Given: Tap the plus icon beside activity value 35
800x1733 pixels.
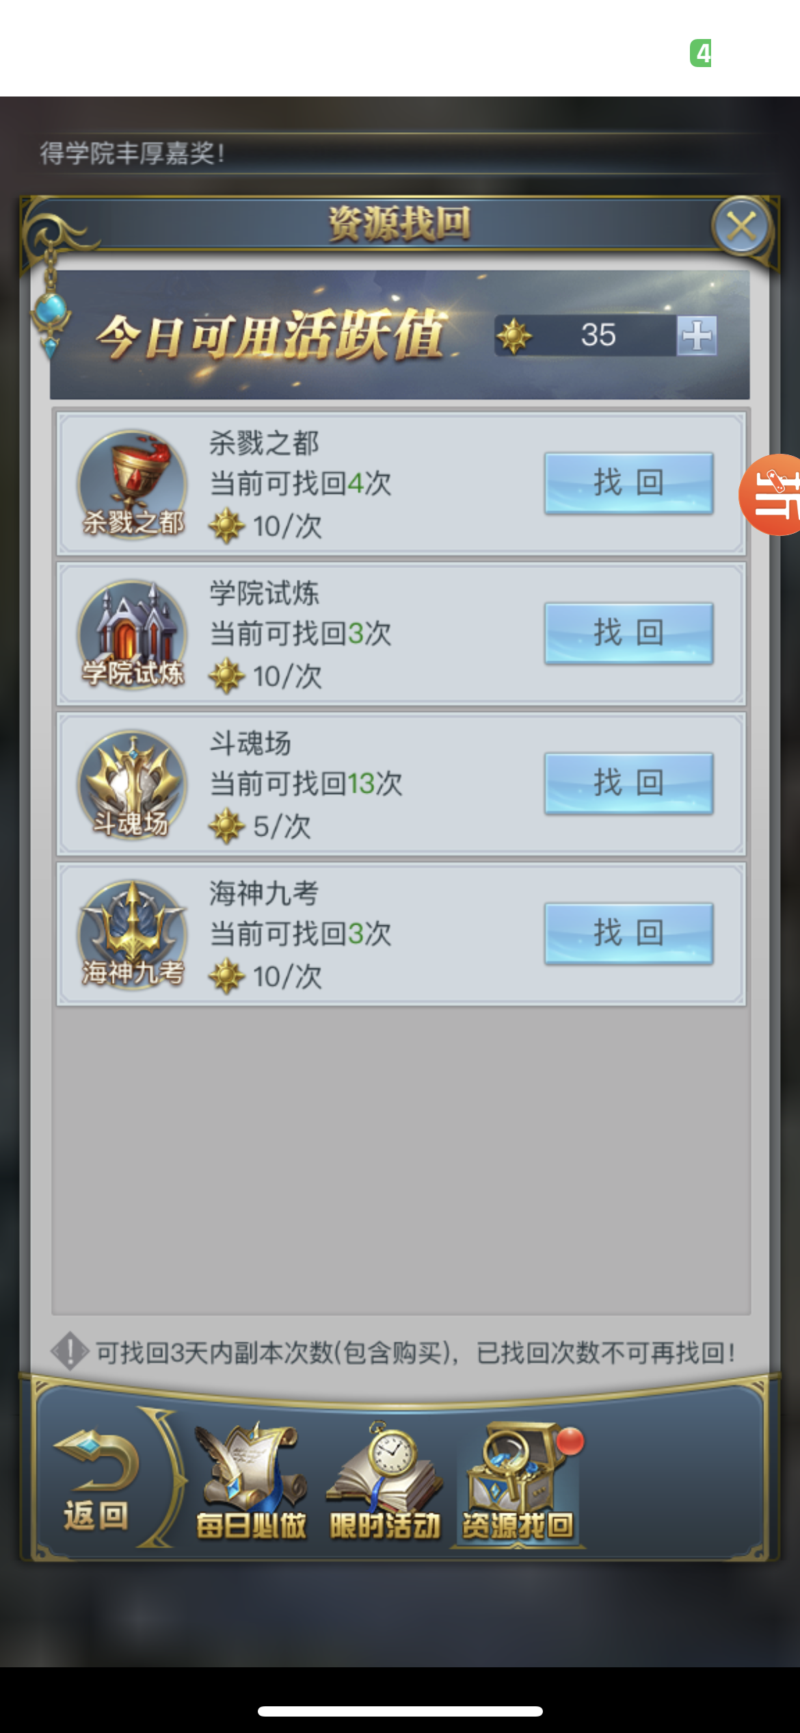Looking at the screenshot, I should coord(697,335).
